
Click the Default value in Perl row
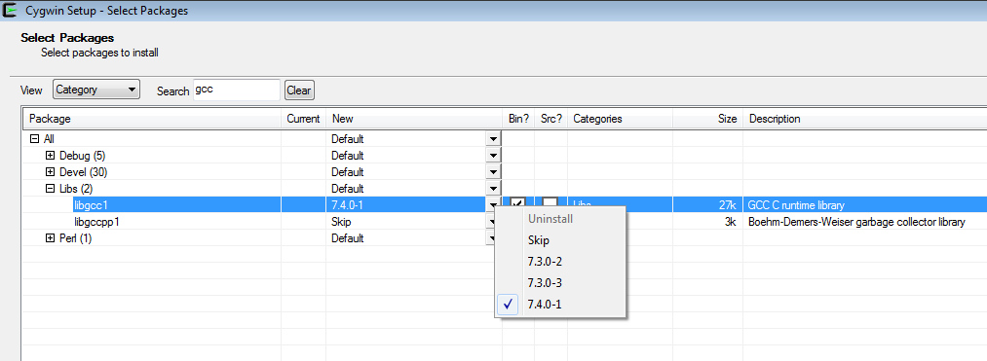[348, 238]
